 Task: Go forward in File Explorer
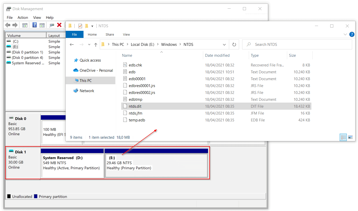pyautogui.click(x=81, y=45)
